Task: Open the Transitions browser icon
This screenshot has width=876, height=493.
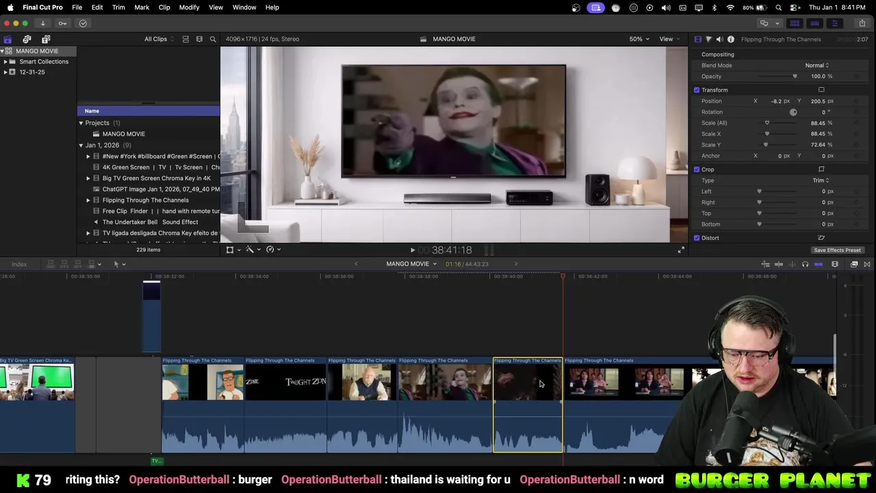Action: [867, 264]
